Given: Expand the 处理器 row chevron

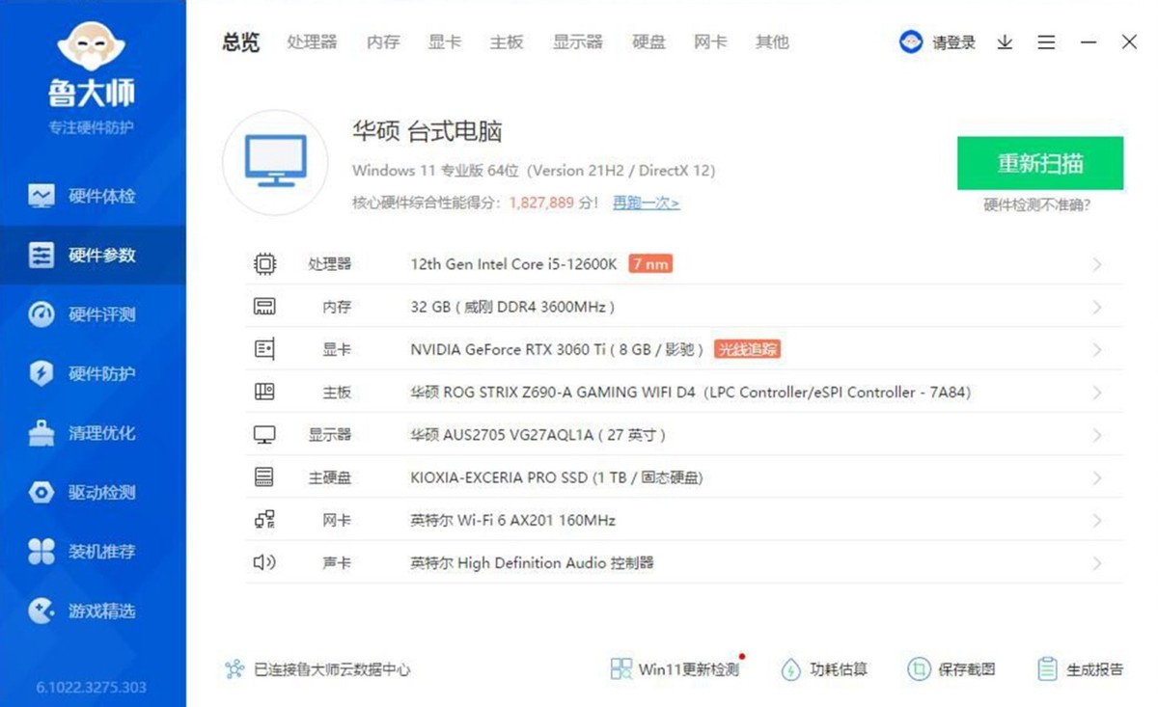Looking at the screenshot, I should [x=1097, y=264].
